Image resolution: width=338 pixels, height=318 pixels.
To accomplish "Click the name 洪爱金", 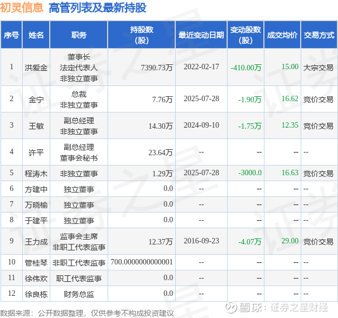I will (36, 68).
